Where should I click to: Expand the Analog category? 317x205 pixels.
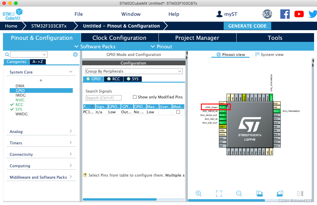coord(41,131)
